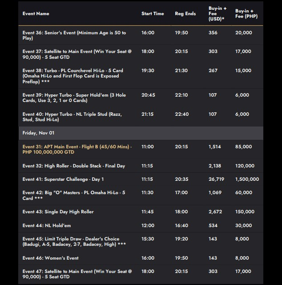Image resolution: width=282 pixels, height=285 pixels.
Task: Click the Reg Ends column header
Action: coord(185,14)
